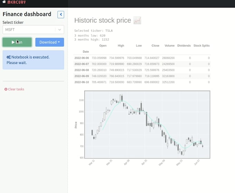Select the Close column header
Screen dimensions: 235x193
155,46
